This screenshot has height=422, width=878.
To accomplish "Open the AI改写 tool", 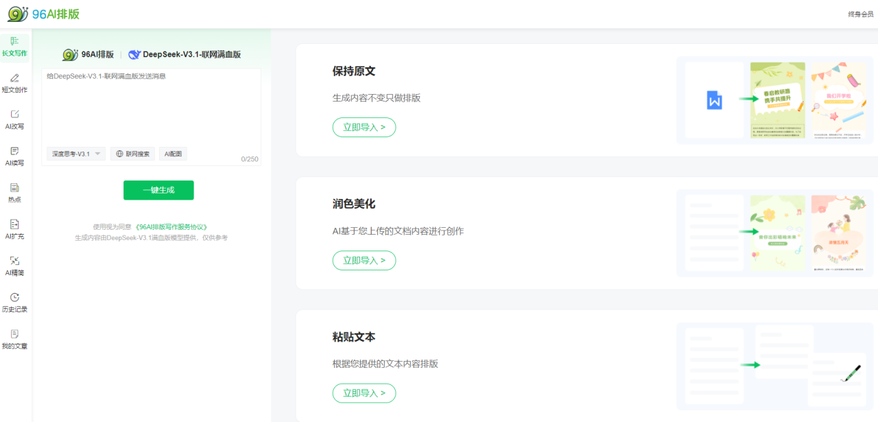I will [x=14, y=119].
